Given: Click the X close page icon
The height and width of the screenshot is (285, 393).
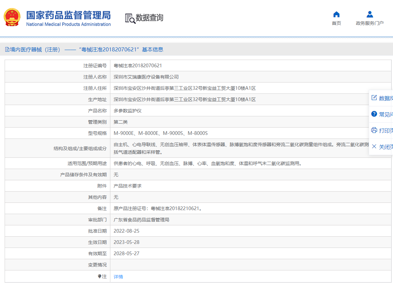Looking at the screenshot, I should pyautogui.click(x=374, y=146).
